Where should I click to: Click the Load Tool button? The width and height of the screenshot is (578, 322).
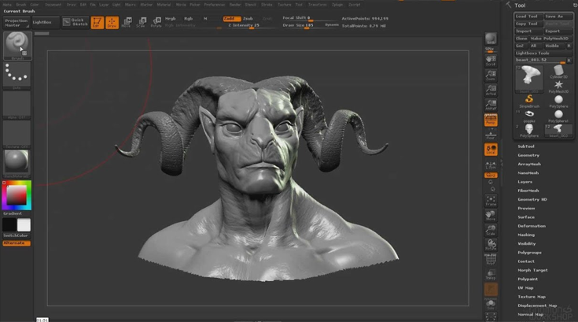(528, 17)
